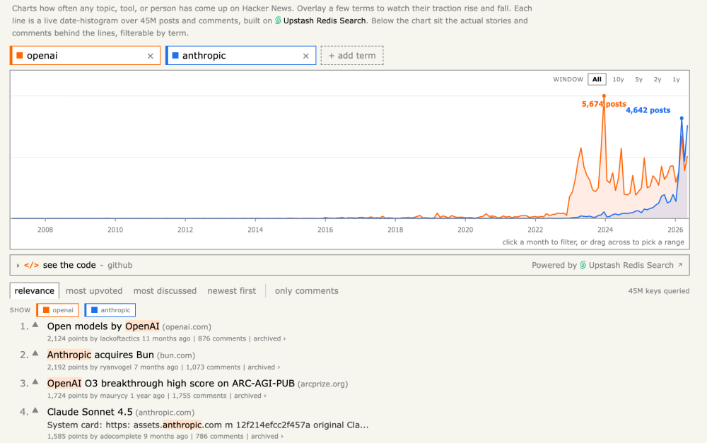Upvote the Anthropic acquires Bun story
This screenshot has height=443, width=707.
(x=35, y=353)
